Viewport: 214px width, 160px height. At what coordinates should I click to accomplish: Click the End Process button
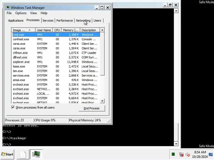[91, 108]
